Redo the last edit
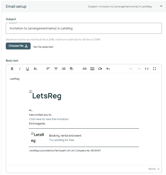Image resolution: width=166 pixels, height=175 pixels. point(139,69)
